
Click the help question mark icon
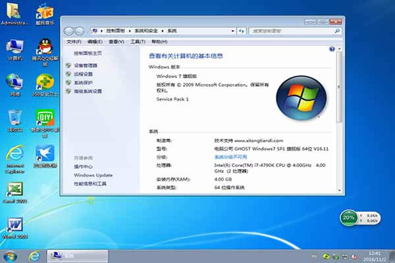tap(332, 49)
